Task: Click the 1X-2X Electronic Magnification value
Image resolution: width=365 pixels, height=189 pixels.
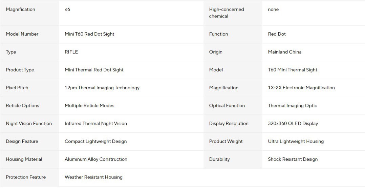Action: pos(301,88)
